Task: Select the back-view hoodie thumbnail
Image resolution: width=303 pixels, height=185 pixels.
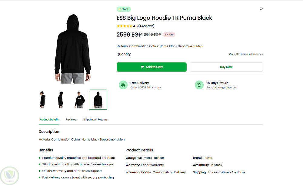Action: [x=98, y=100]
